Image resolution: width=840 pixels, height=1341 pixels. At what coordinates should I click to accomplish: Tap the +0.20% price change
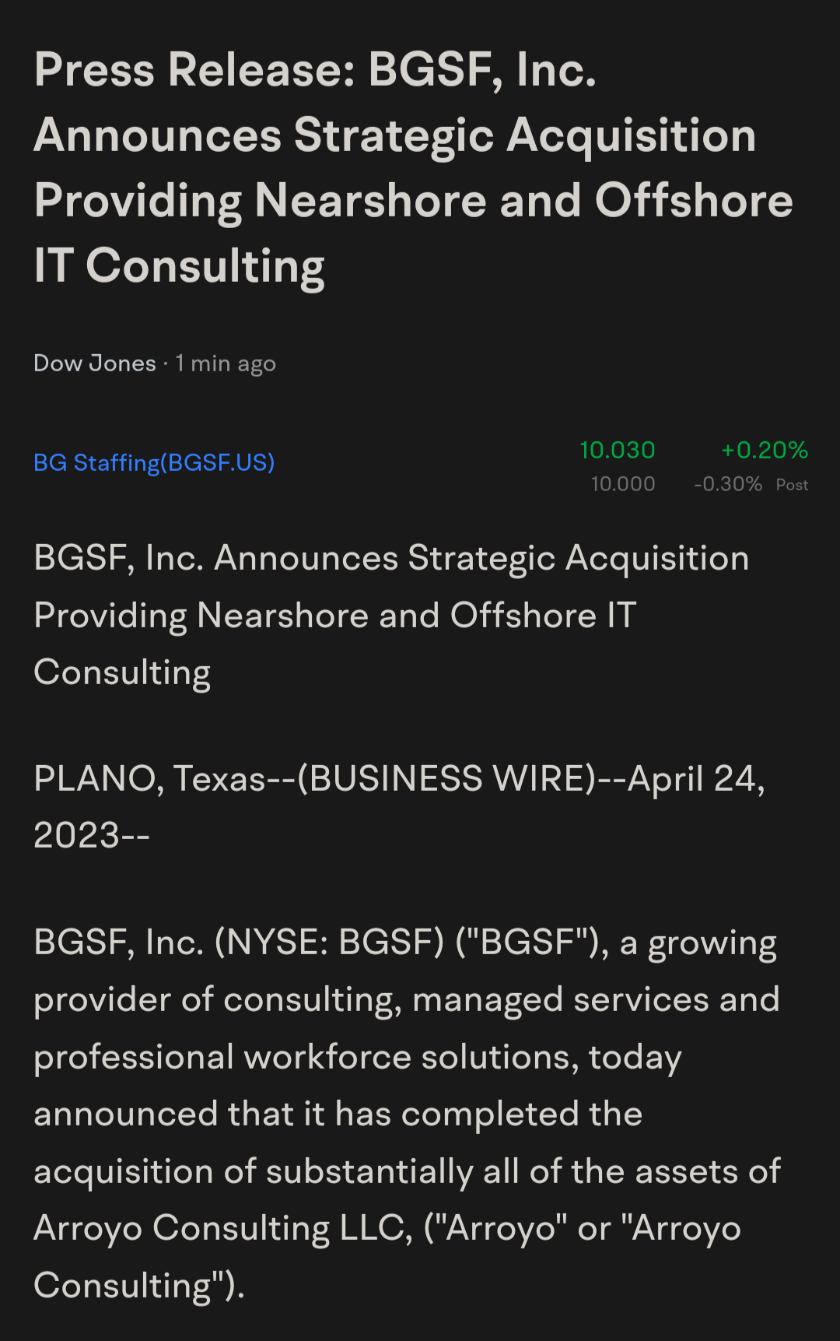765,450
